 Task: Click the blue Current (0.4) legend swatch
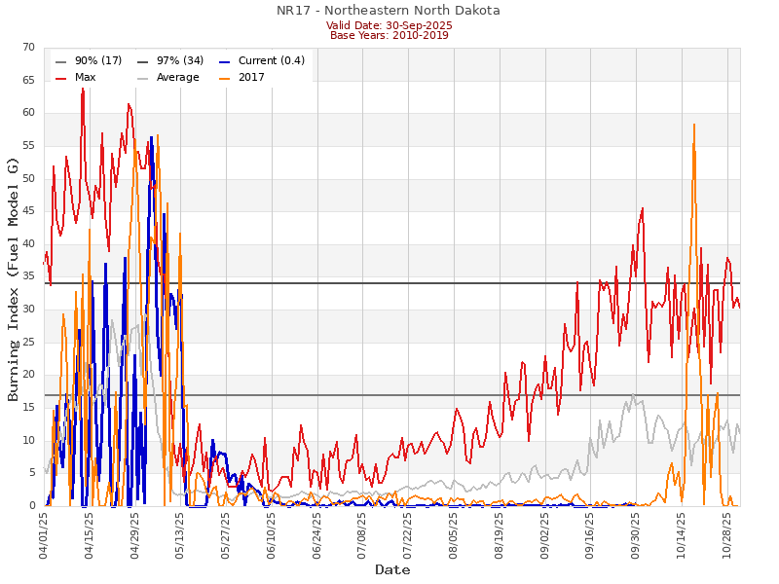click(224, 61)
